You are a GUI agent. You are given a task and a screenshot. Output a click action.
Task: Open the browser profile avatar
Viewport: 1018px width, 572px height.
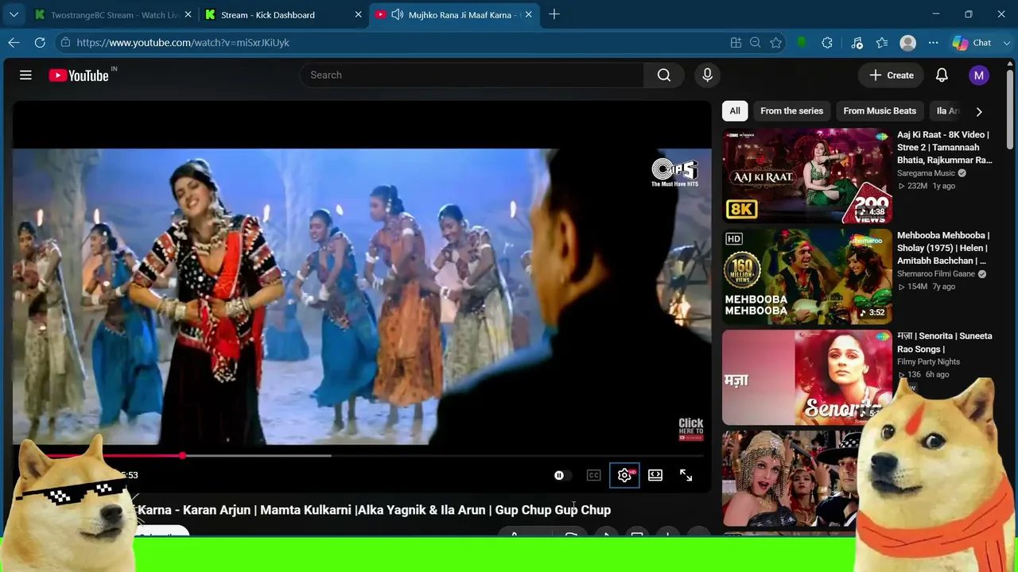[907, 43]
